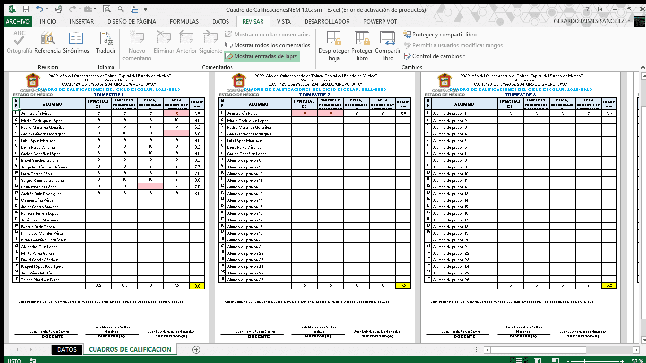Image resolution: width=646 pixels, height=363 pixels.
Task: Click Proteger y compartir libro
Action: (440, 35)
